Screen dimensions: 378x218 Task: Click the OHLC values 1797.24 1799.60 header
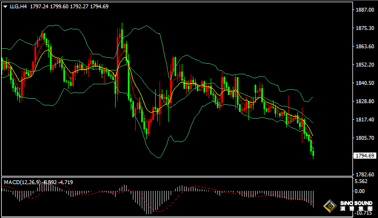point(49,7)
